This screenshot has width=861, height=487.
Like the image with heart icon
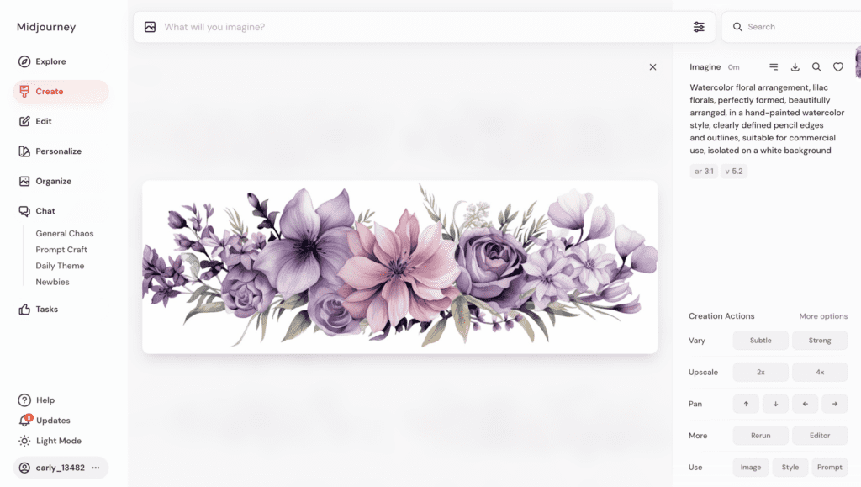click(x=838, y=67)
